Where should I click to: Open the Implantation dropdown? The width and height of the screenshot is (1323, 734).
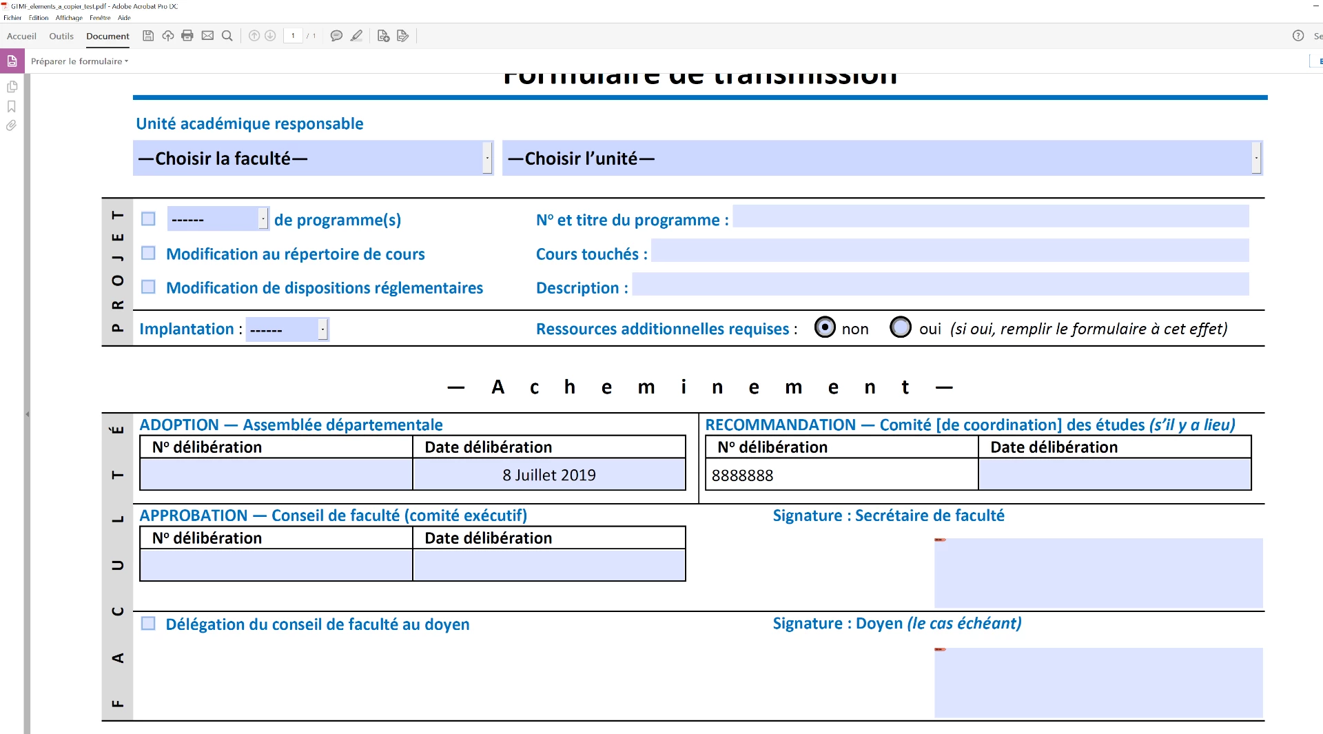(x=287, y=329)
